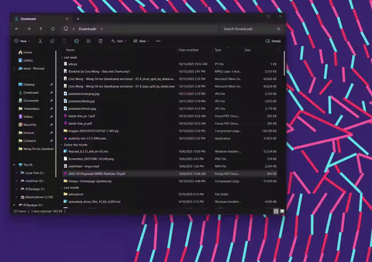Open a new tab with plus icon
Screen dimensions: 372x262
tap(78, 19)
